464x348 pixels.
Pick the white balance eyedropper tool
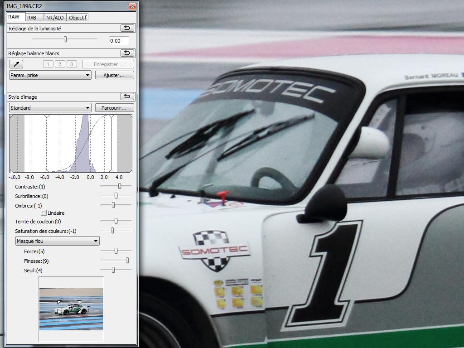pyautogui.click(x=16, y=64)
